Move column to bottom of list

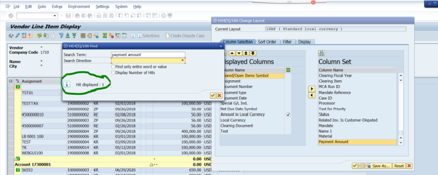click(252, 53)
